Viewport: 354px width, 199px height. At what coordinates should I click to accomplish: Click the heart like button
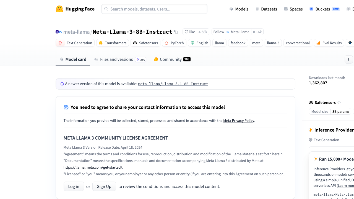190,32
